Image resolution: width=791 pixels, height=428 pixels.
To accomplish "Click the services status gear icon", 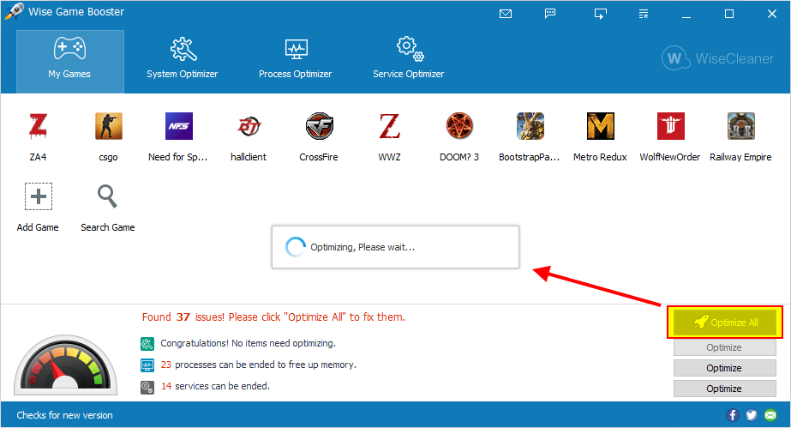I will click(147, 387).
